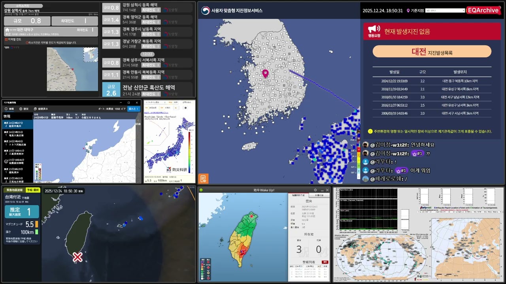
Task: Select the 24日9時47分 能登半島沖 entry
Action: [x=18, y=124]
